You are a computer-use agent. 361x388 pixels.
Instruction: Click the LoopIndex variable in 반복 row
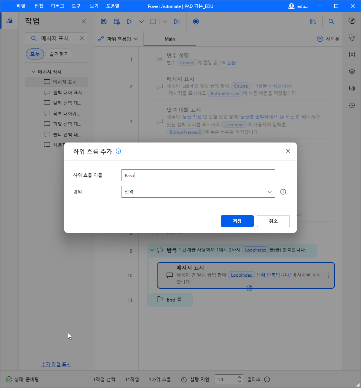(x=255, y=250)
